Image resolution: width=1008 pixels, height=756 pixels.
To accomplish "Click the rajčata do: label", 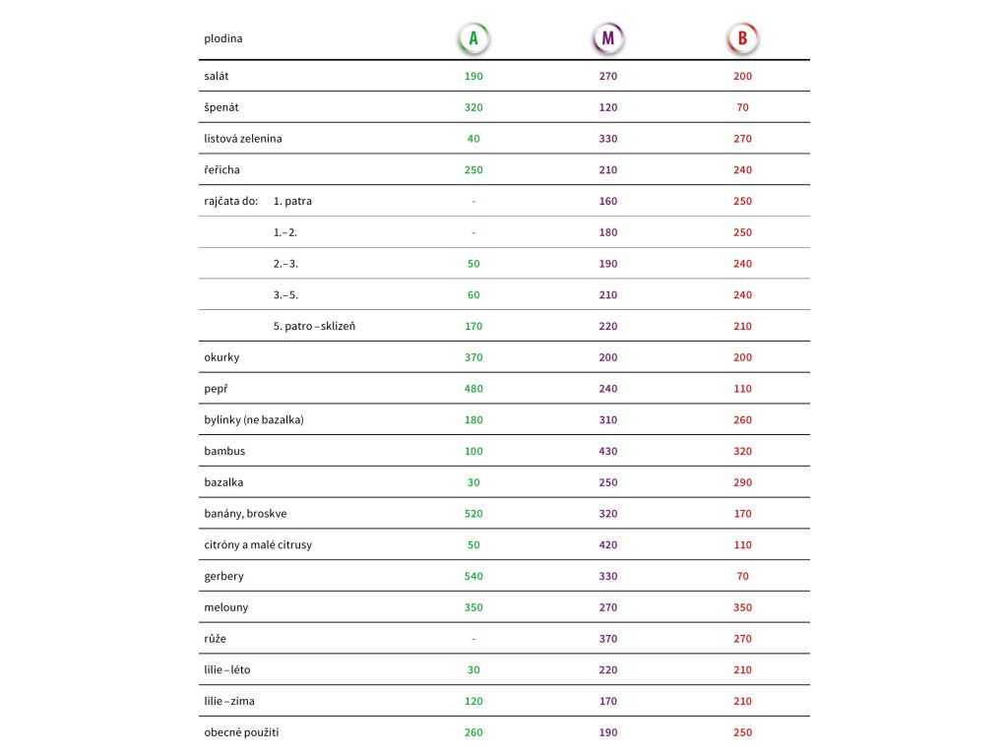I will coord(230,201).
